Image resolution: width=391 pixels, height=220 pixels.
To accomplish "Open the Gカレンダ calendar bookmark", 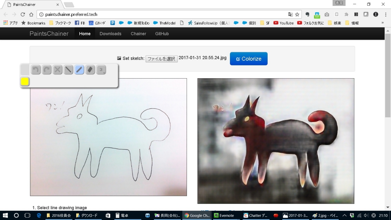I will [x=97, y=23].
